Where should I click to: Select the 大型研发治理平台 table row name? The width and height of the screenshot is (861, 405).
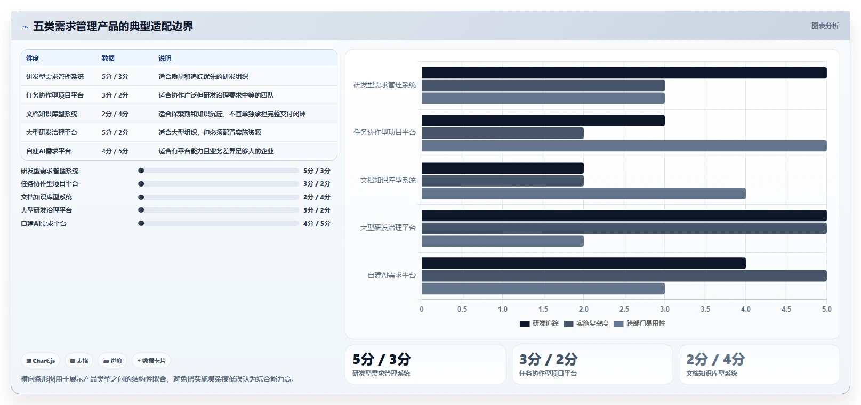pyautogui.click(x=52, y=133)
